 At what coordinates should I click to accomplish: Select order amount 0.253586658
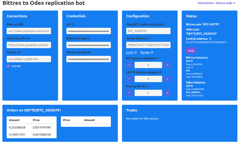coord(17,127)
